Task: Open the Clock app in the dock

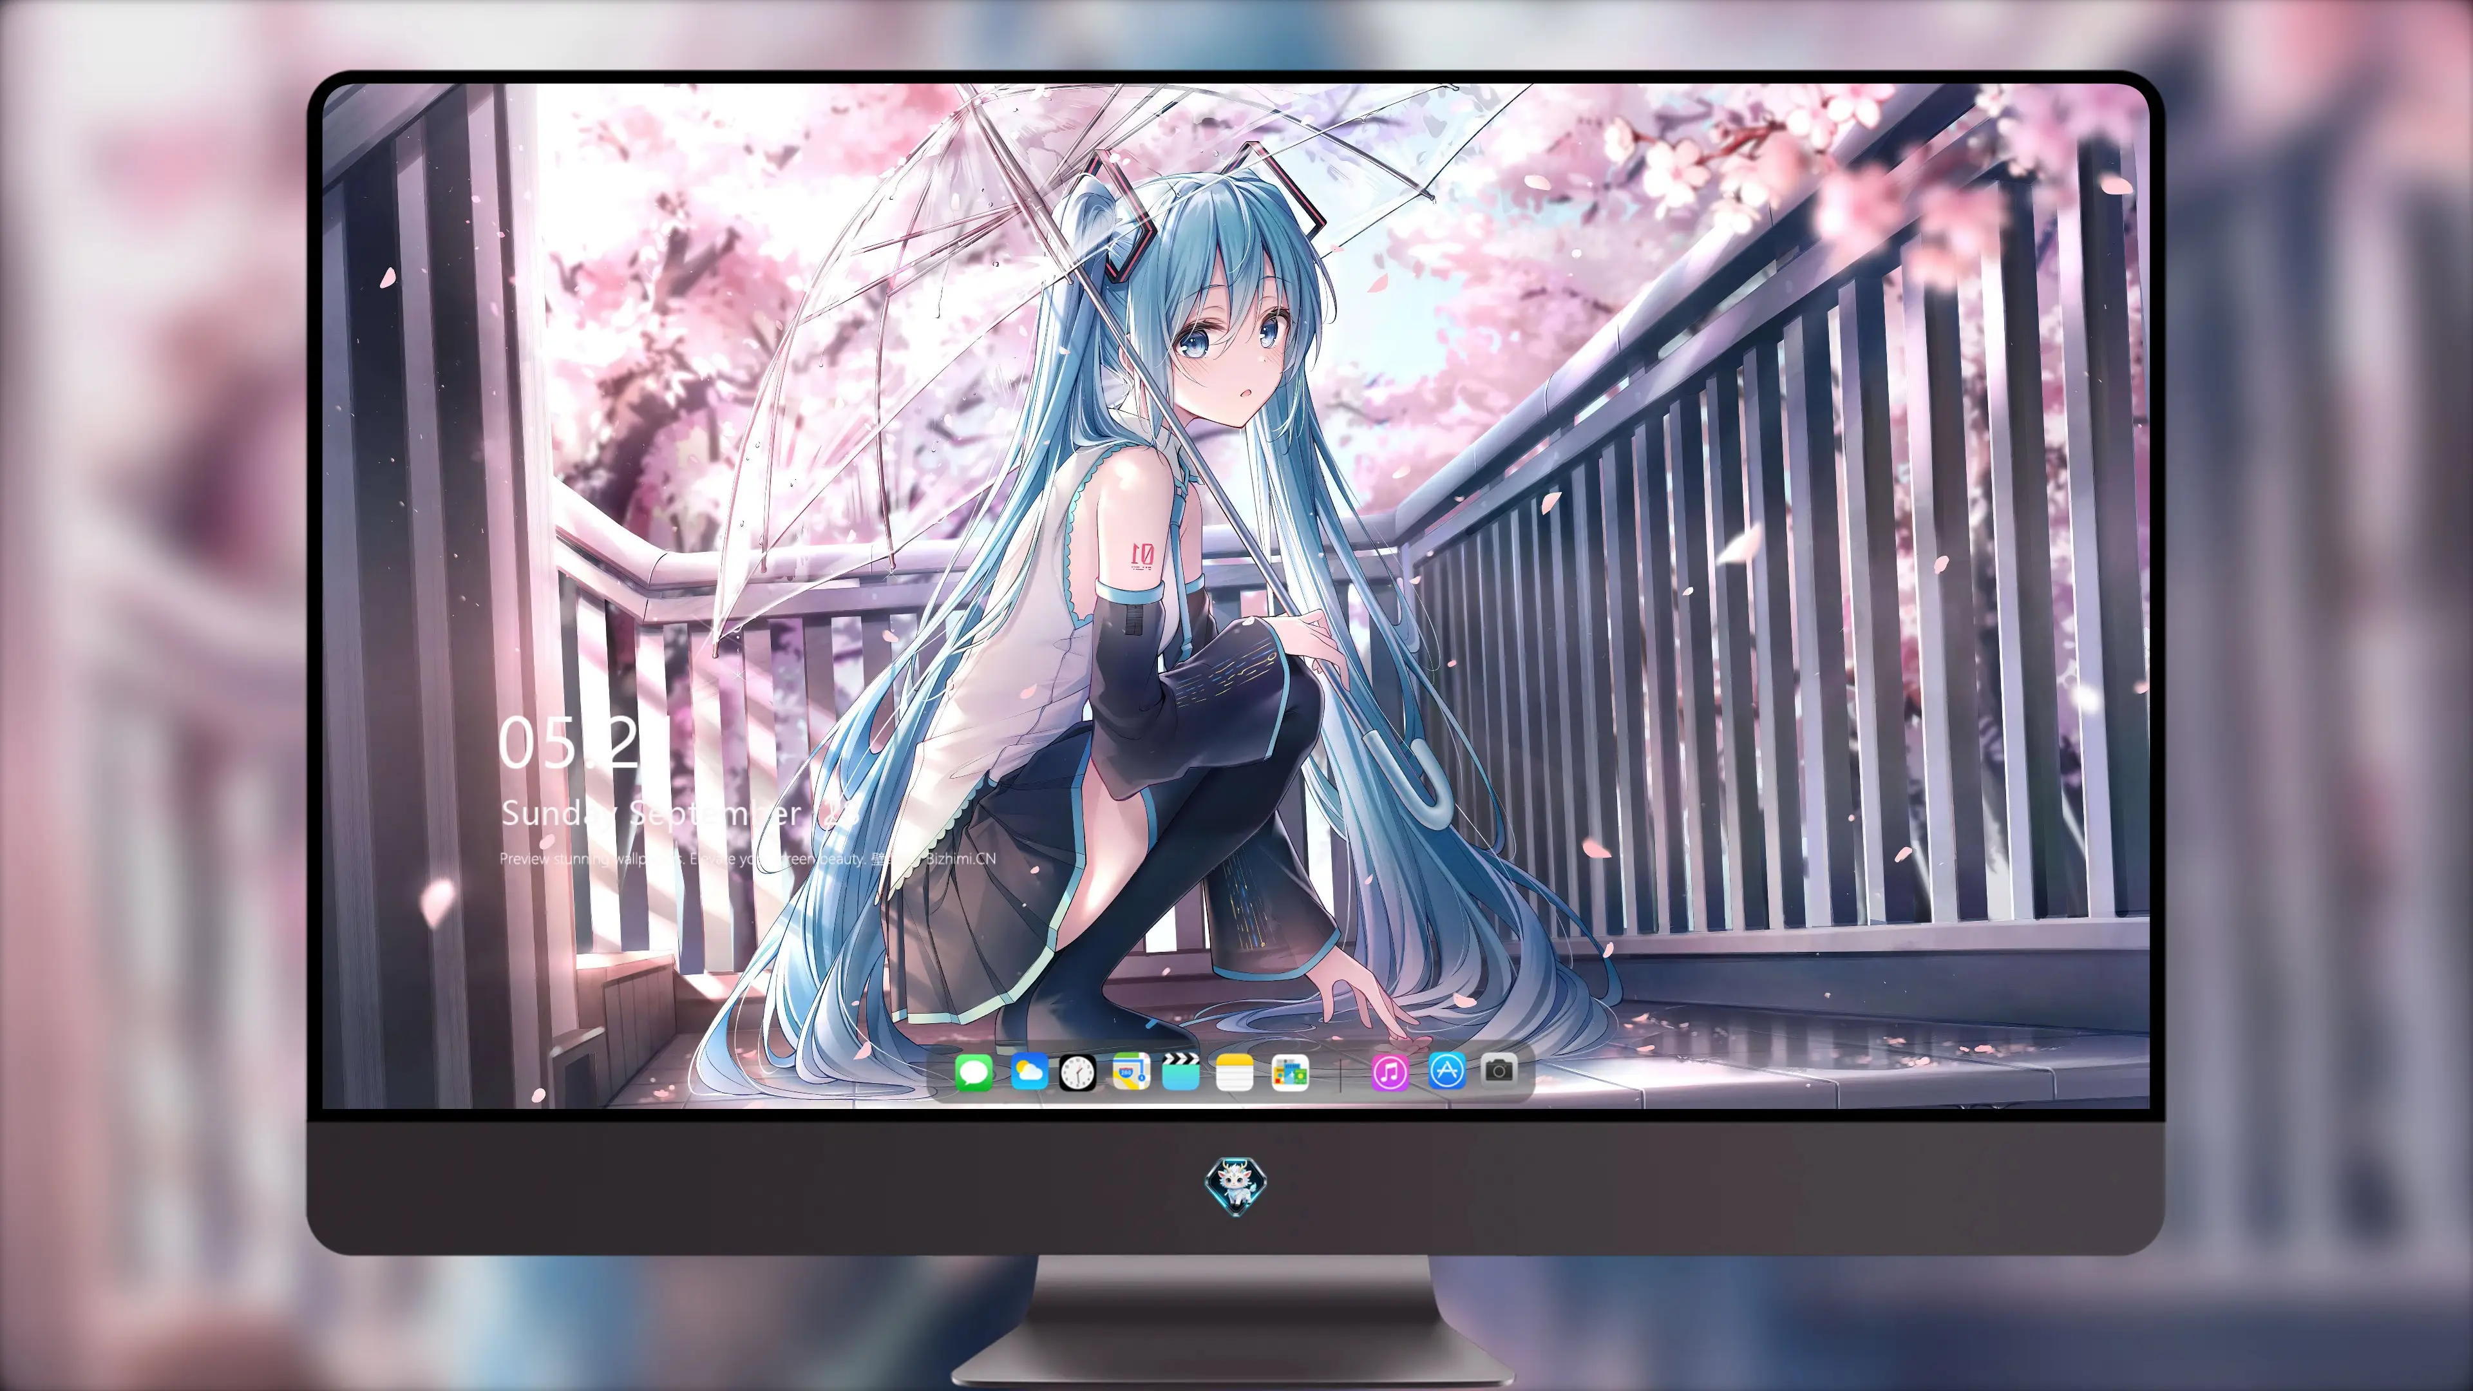Action: pyautogui.click(x=1077, y=1072)
